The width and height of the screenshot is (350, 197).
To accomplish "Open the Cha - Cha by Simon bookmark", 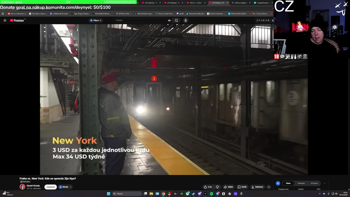I will point(258,13).
